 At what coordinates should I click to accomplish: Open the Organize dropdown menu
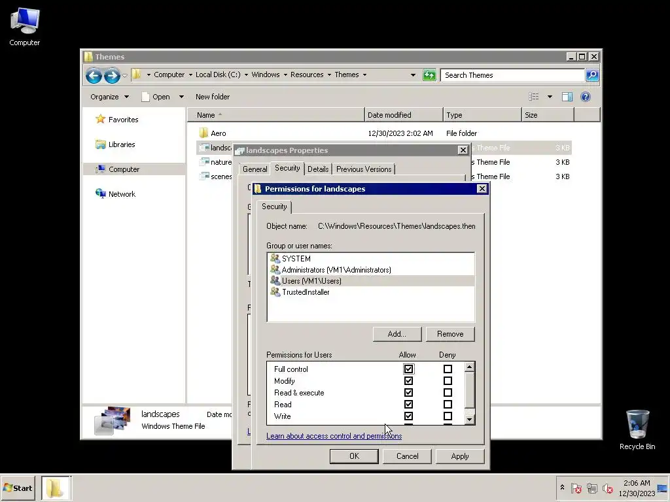coord(109,97)
